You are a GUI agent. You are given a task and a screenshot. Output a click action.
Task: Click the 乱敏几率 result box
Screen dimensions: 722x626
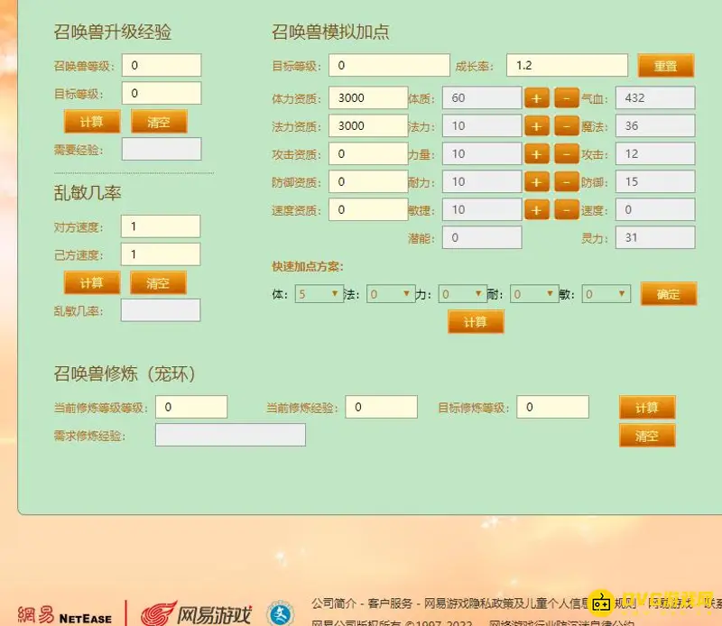(x=161, y=310)
